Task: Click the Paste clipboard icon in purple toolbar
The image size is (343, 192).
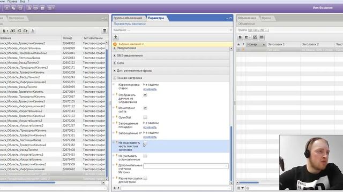Action: pos(20,8)
